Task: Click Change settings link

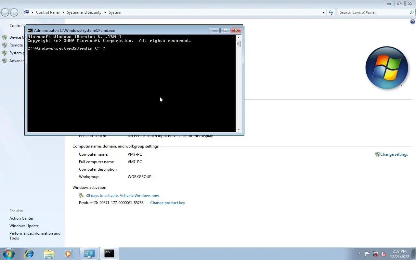Action: point(394,154)
